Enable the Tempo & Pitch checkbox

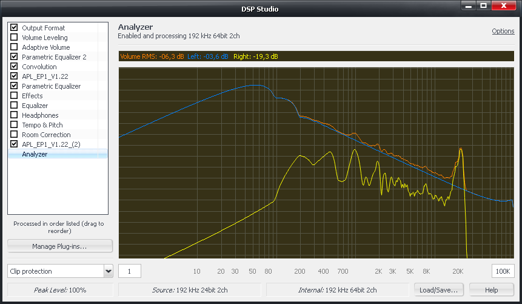pos(14,124)
